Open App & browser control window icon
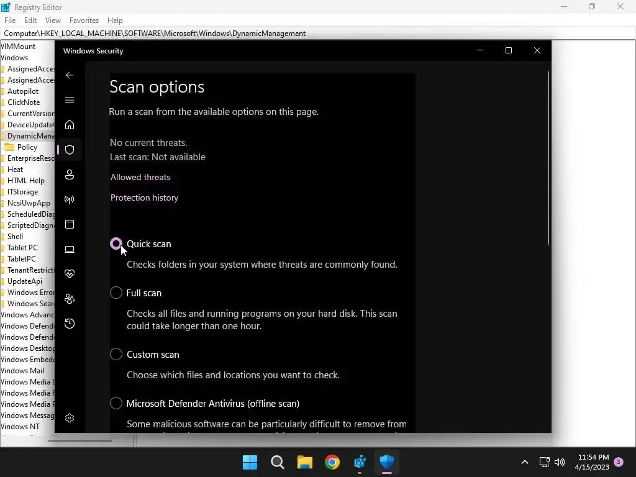 click(70, 224)
